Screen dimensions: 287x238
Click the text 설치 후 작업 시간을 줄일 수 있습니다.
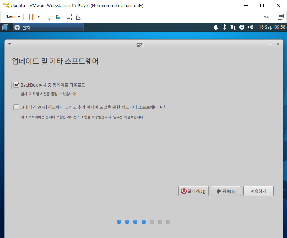(49, 94)
